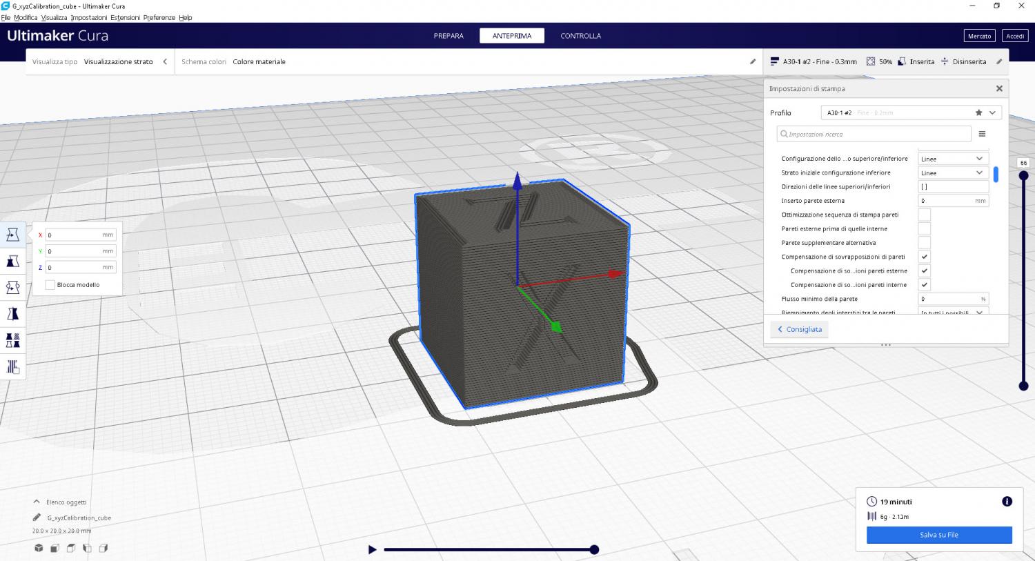Play the layer simulation

[x=372, y=550]
